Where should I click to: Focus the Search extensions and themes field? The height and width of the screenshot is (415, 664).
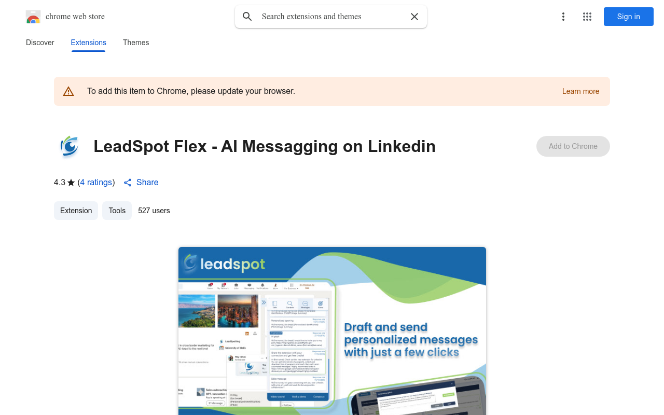pyautogui.click(x=331, y=17)
